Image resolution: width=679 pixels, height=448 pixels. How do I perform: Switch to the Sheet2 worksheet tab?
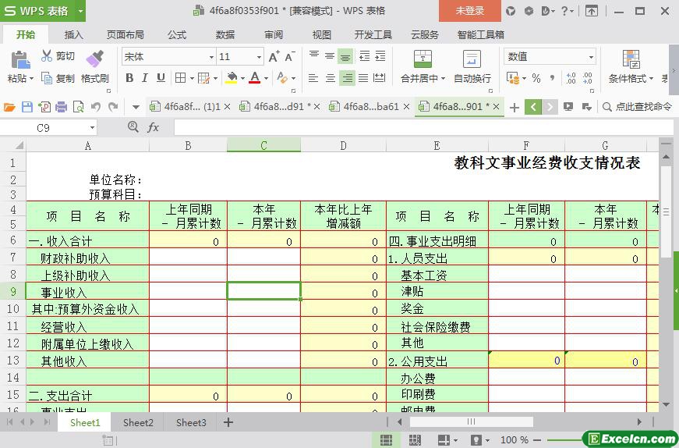138,422
